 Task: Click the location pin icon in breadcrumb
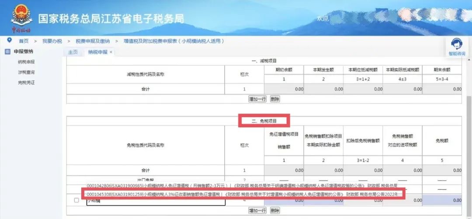point(9,40)
